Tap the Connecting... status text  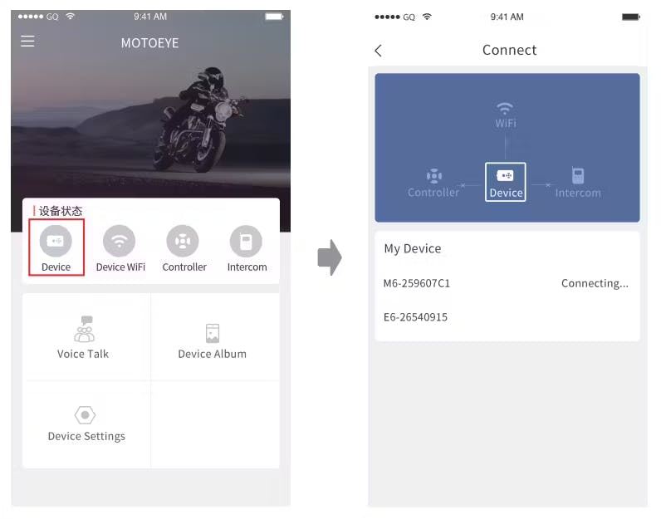click(x=595, y=283)
